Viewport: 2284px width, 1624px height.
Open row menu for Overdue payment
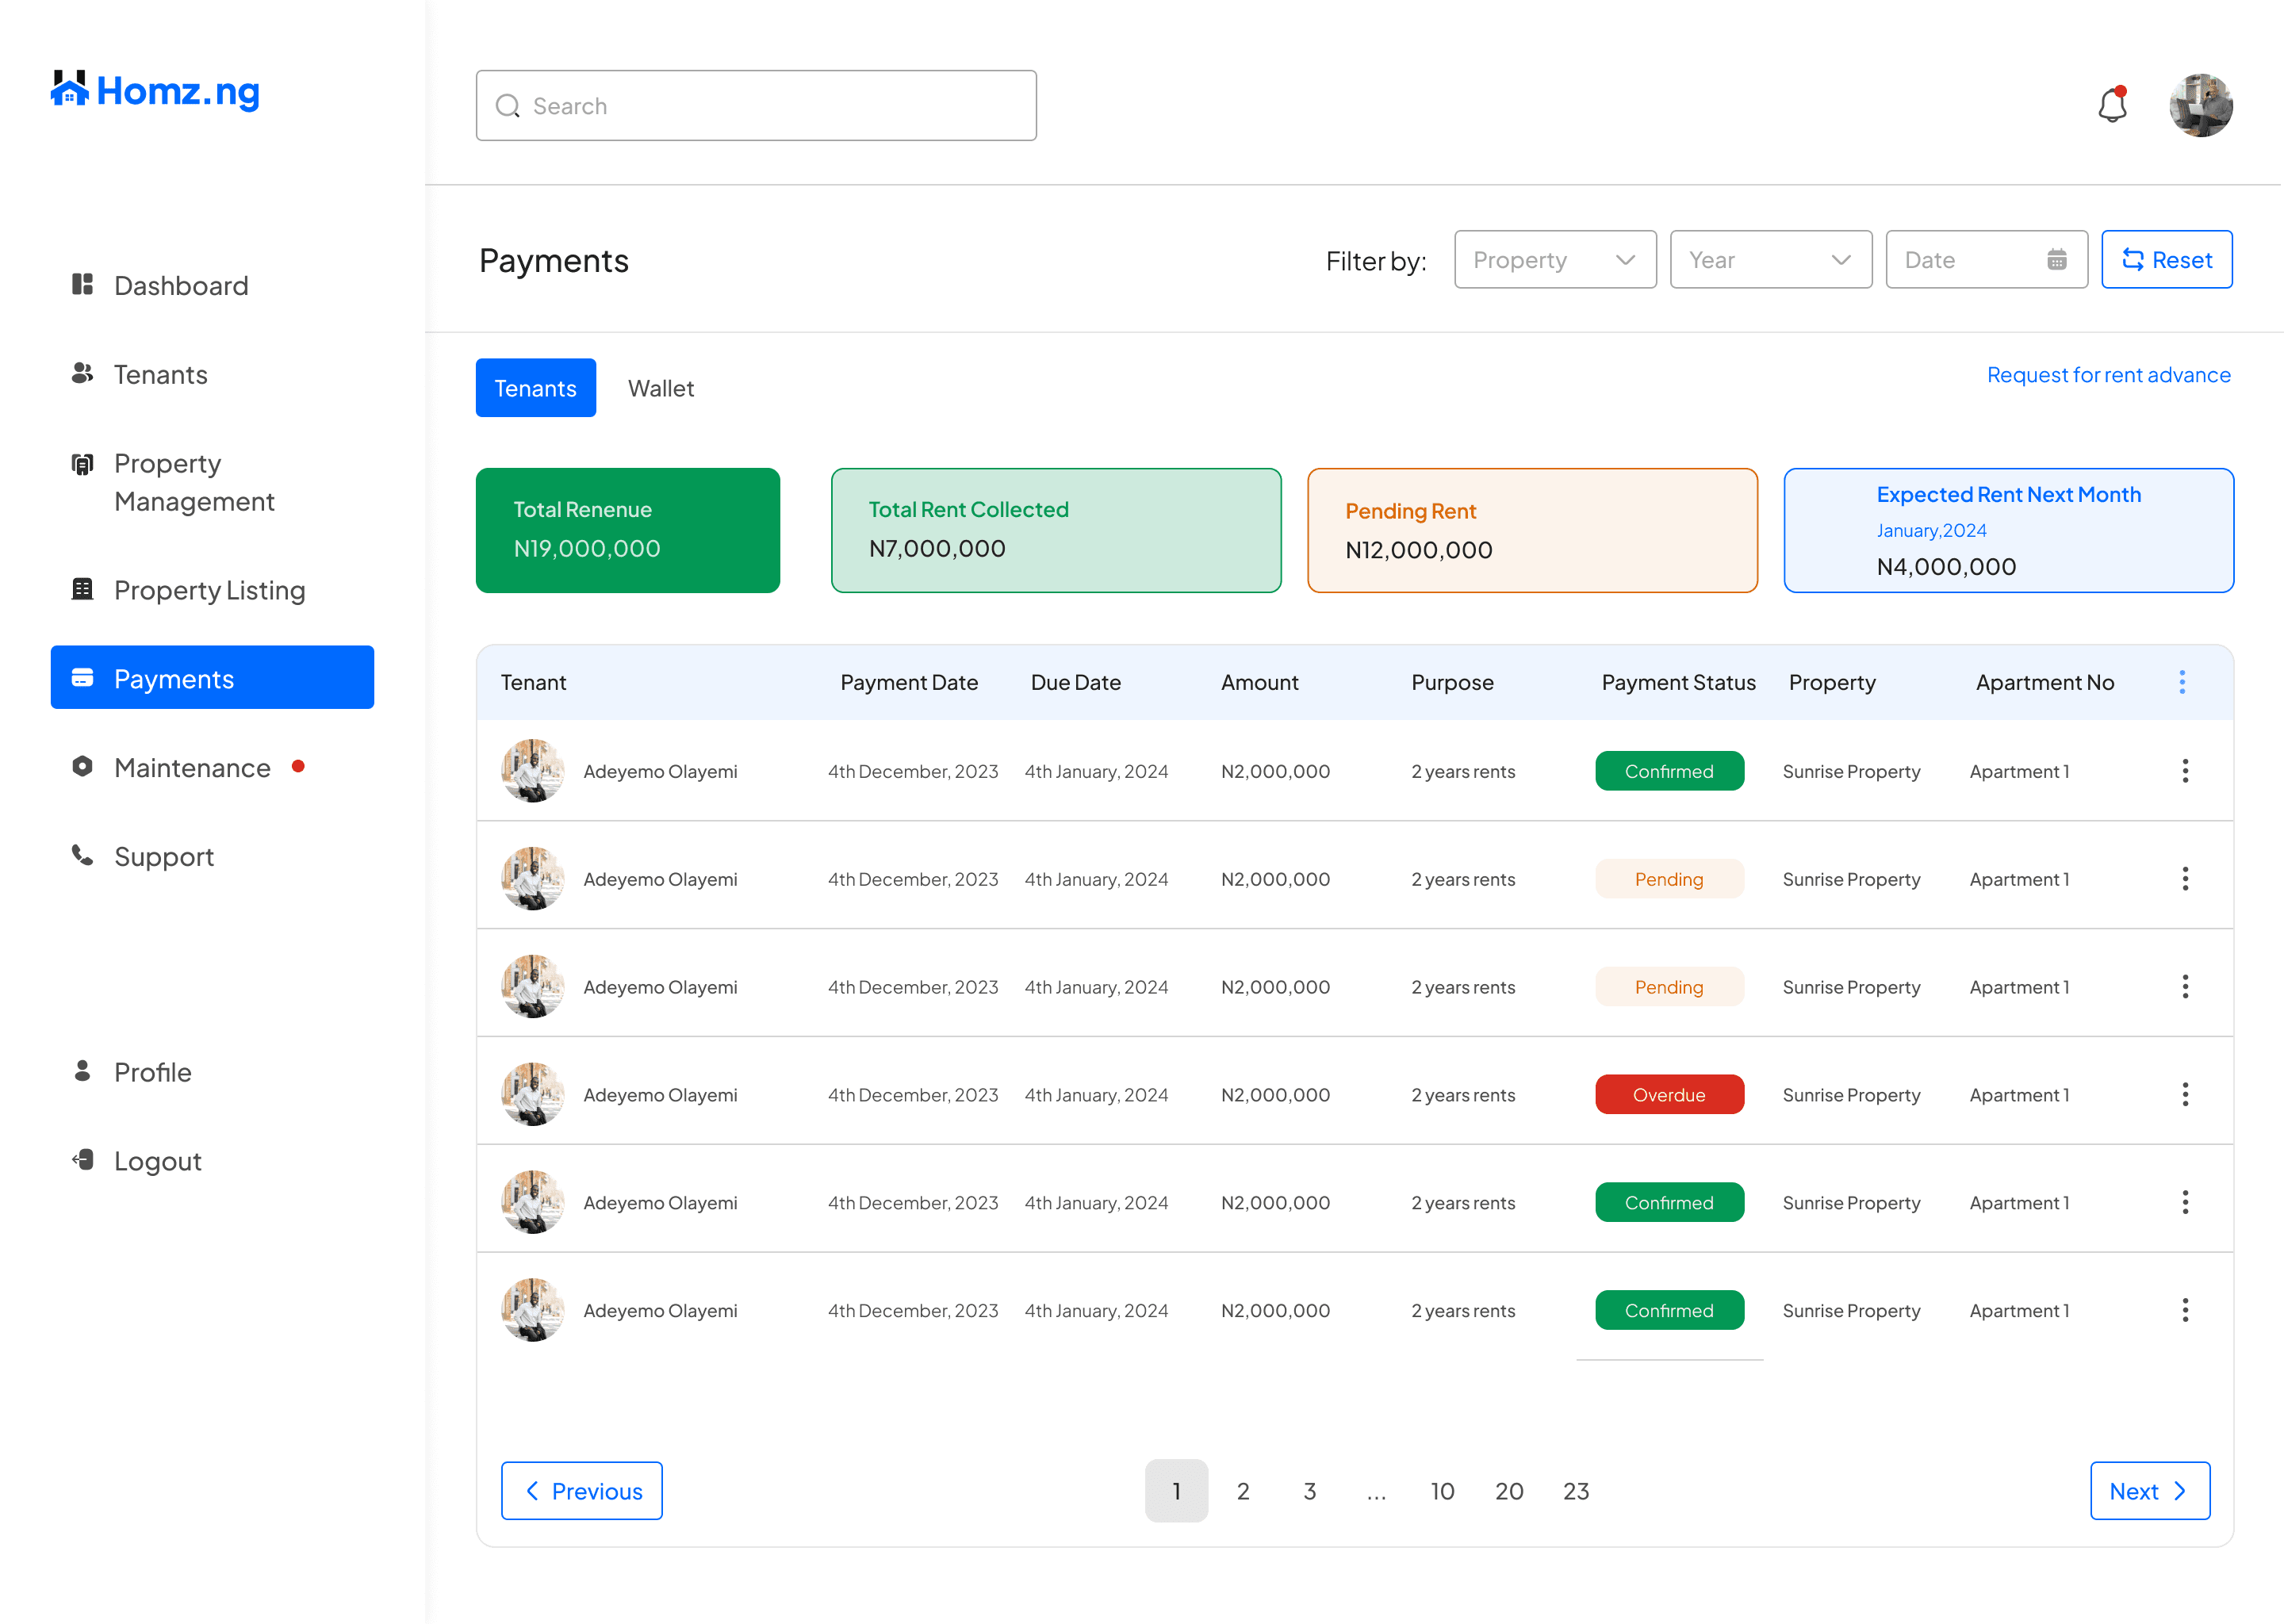[2184, 1094]
